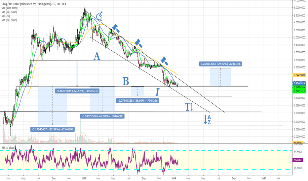Select the gavel icon above the August 2018 peak

[x=138, y=43]
